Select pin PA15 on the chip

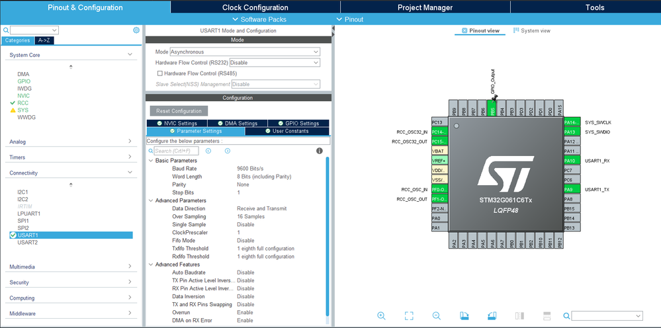pos(559,108)
